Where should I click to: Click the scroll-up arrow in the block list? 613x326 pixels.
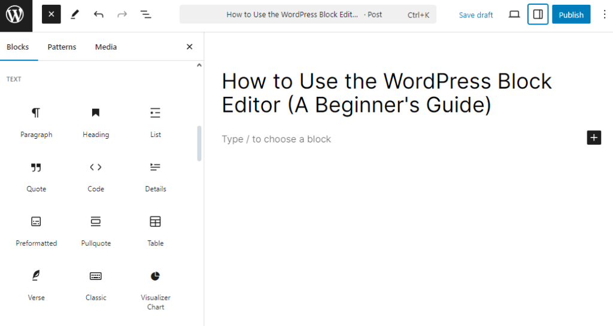[199, 65]
